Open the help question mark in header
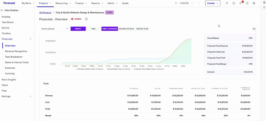The image size is (266, 121). pyautogui.click(x=247, y=3)
